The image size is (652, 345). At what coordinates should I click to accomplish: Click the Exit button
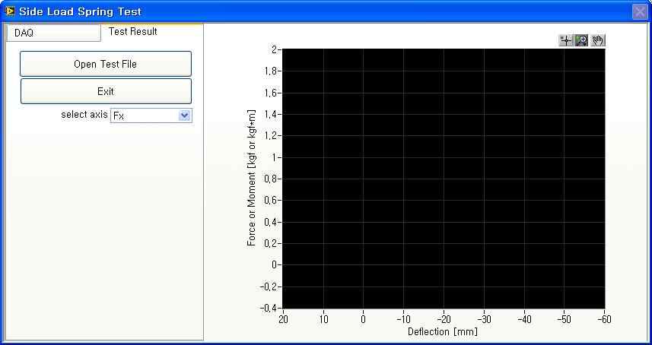[x=106, y=91]
